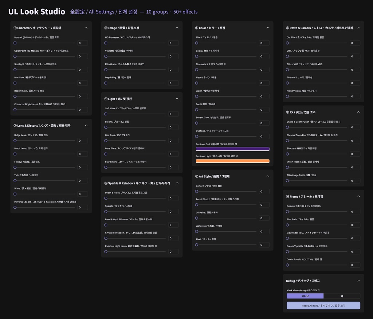This screenshot has height=319, width=373.
Task: Click the Shatter value field
Action: (355, 154)
